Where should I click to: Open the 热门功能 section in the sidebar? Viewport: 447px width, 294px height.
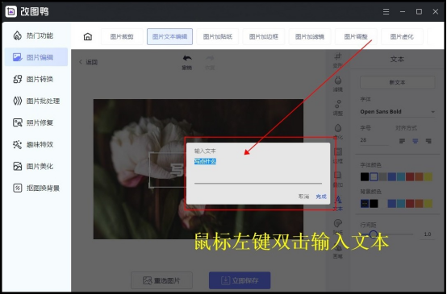[x=36, y=35]
